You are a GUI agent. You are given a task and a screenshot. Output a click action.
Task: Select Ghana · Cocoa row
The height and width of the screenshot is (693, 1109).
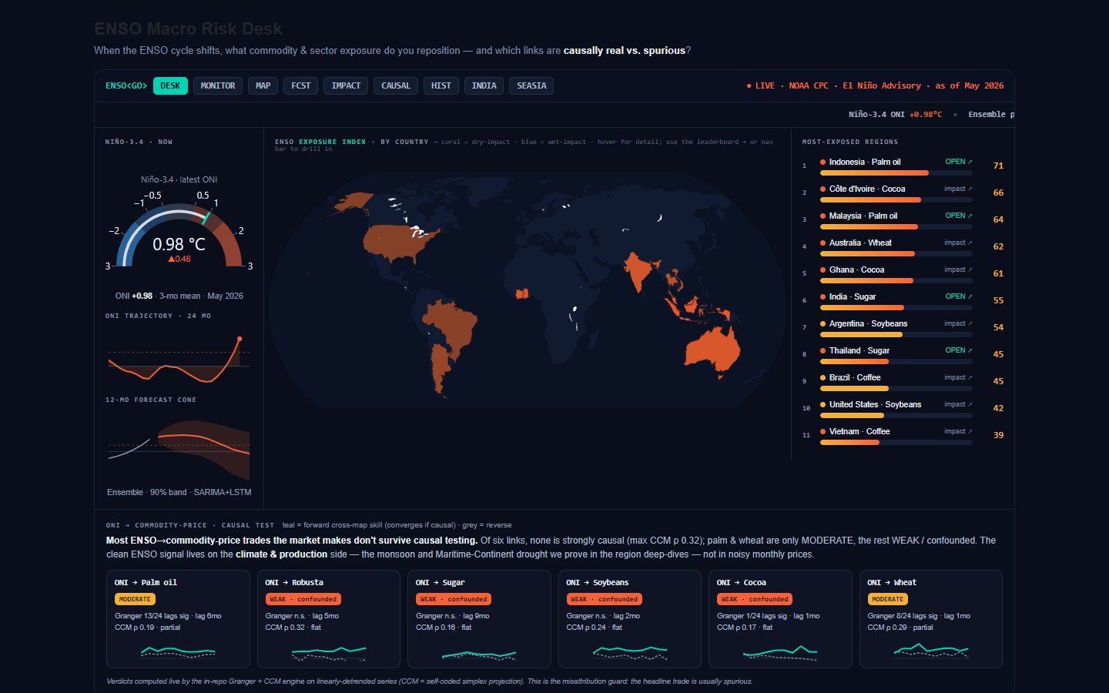point(903,273)
